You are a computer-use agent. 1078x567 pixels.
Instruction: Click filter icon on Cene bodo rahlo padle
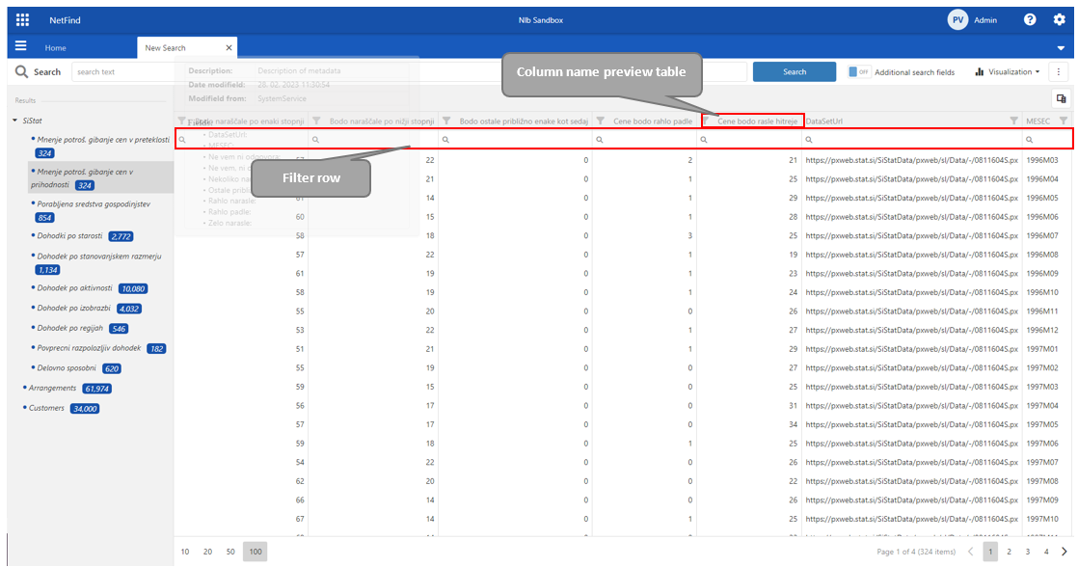[x=600, y=121]
